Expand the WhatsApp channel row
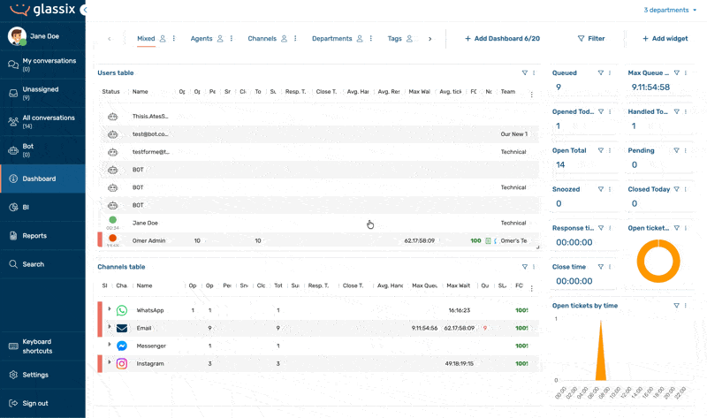The height and width of the screenshot is (418, 707). (109, 309)
